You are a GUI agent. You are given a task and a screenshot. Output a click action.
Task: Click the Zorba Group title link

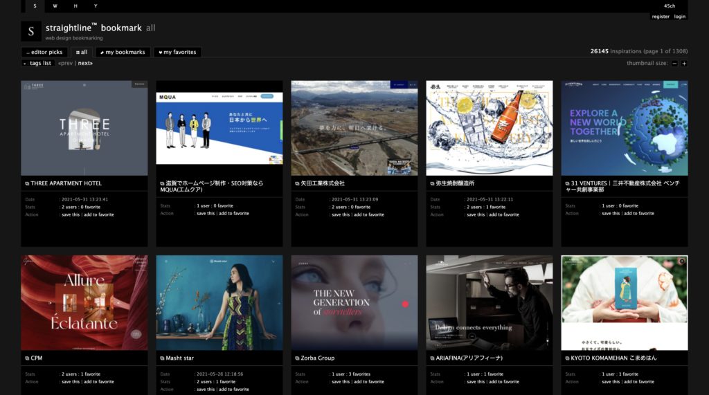tap(317, 358)
